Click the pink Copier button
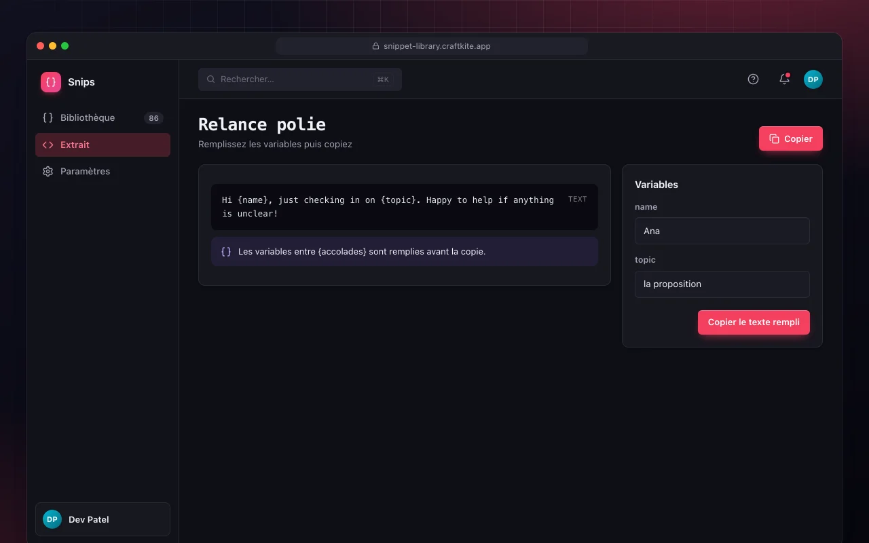 point(791,138)
